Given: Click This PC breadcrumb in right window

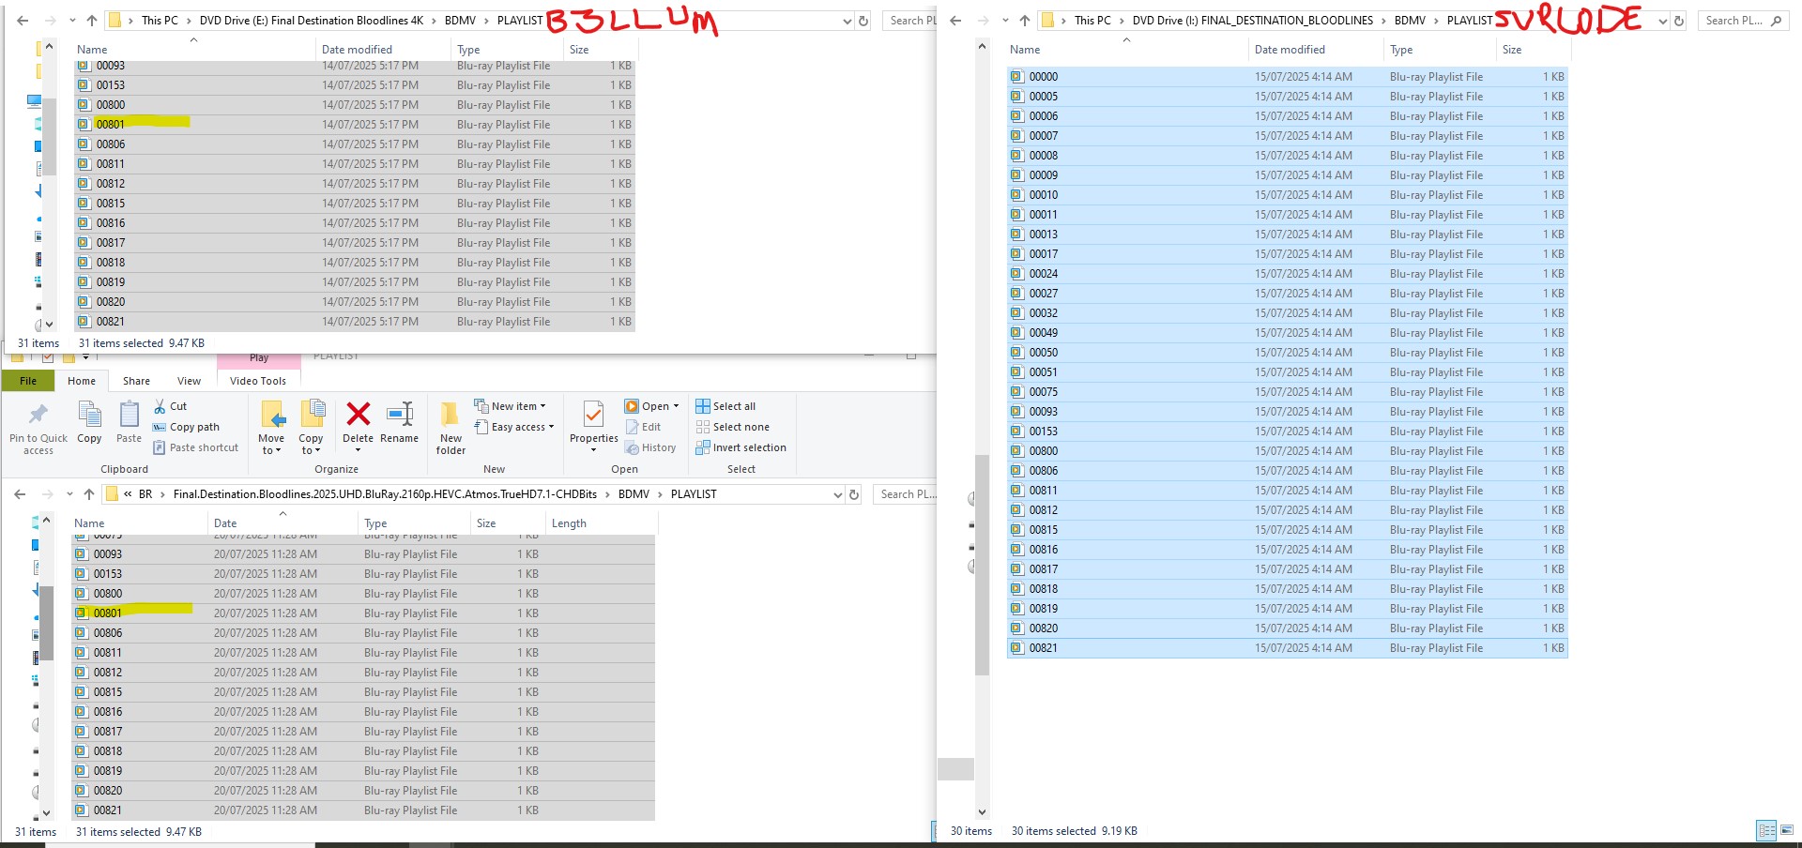Looking at the screenshot, I should [x=1092, y=21].
